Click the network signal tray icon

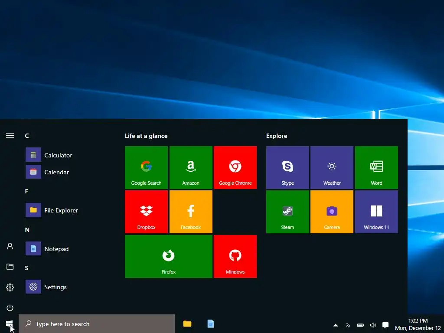(x=348, y=325)
